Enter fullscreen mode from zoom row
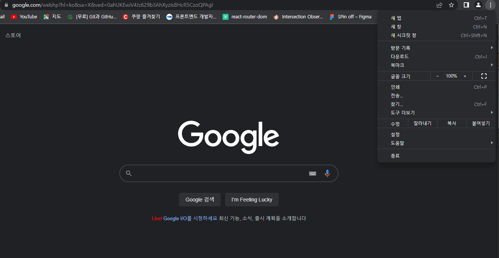Screen dimensions: 499x258 [x=484, y=76]
